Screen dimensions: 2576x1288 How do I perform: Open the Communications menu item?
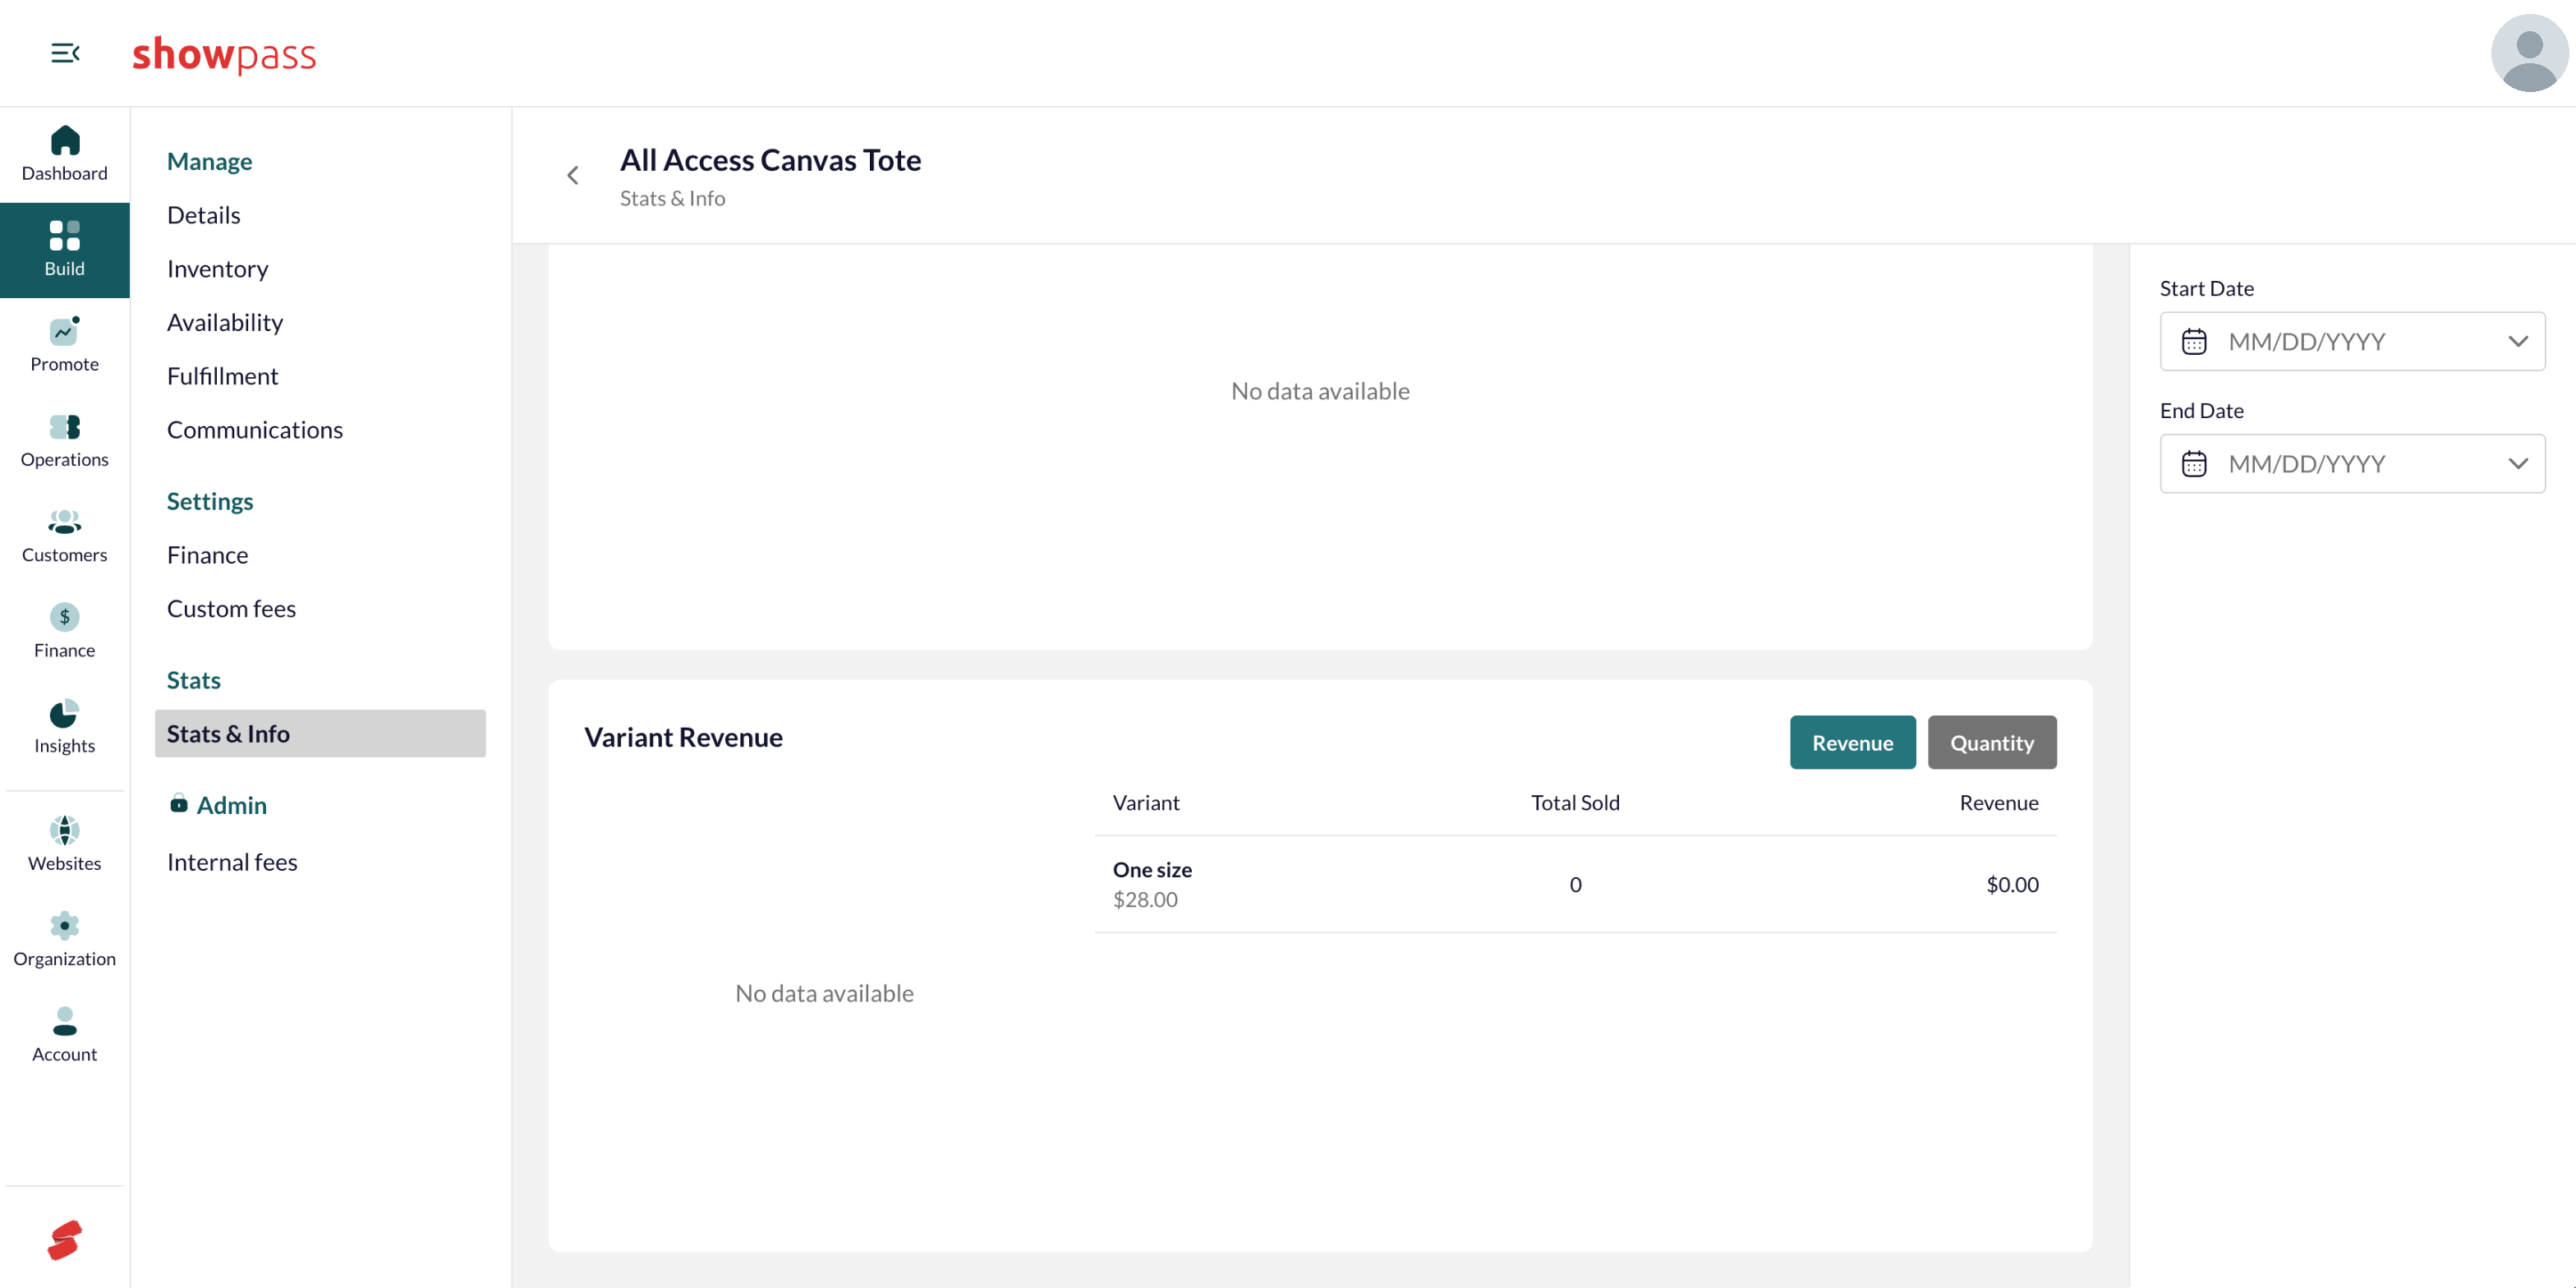pos(255,430)
